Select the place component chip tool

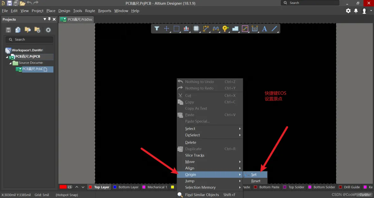(196, 29)
